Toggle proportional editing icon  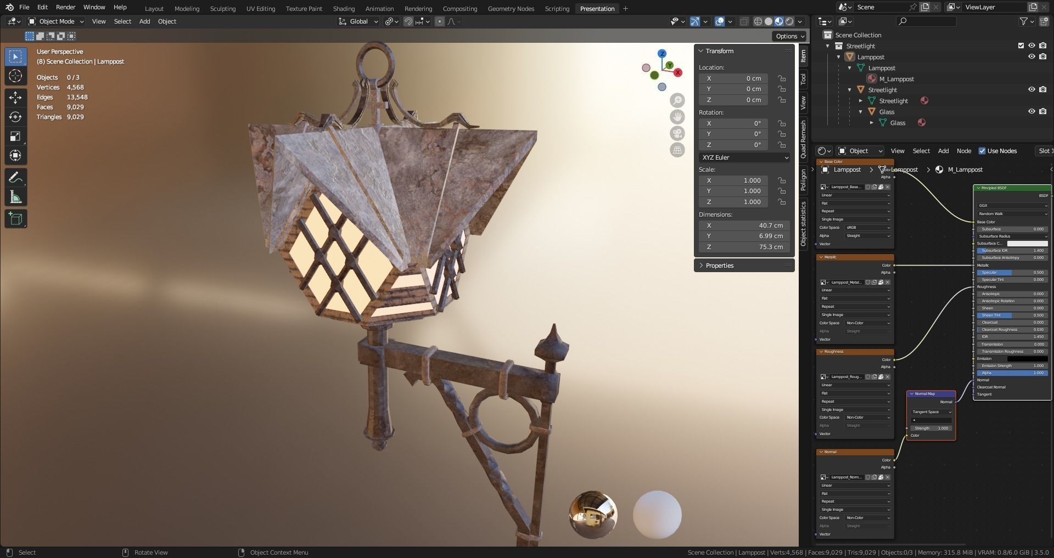[440, 21]
